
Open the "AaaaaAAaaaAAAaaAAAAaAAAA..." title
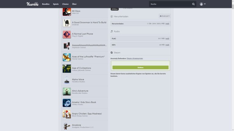pyautogui.click(x=89, y=45)
